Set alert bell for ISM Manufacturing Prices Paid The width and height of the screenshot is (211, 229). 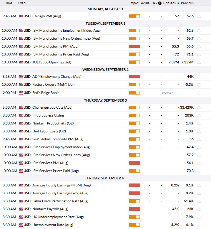click(x=199, y=55)
